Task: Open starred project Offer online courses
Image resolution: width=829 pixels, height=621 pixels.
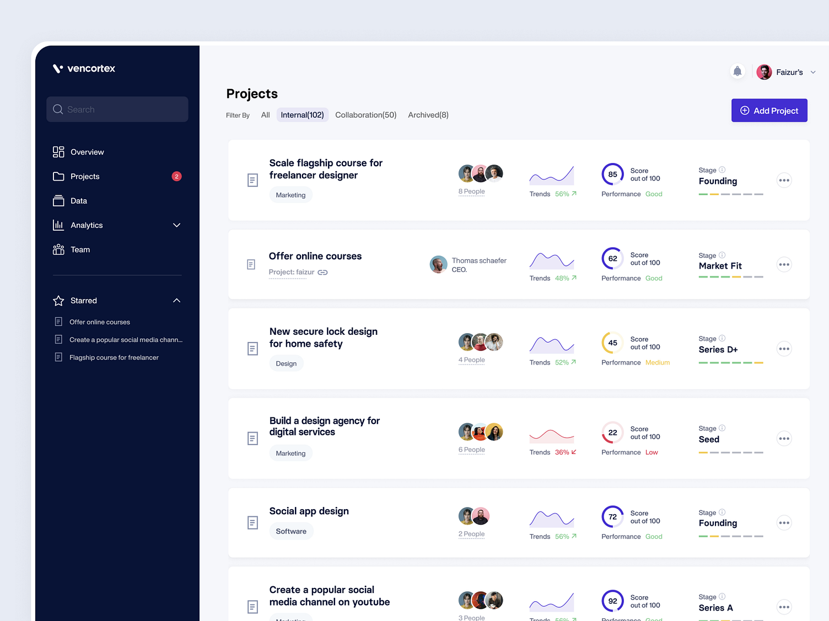Action: [x=99, y=322]
